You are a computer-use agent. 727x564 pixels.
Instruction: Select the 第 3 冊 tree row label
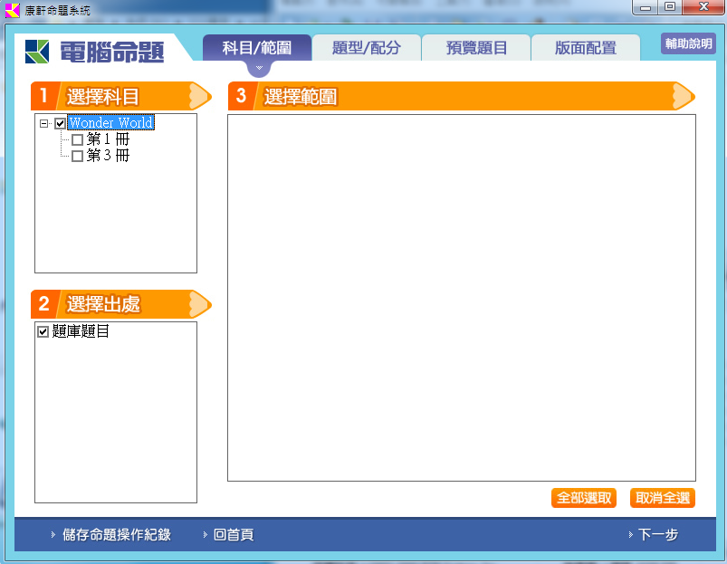click(108, 155)
